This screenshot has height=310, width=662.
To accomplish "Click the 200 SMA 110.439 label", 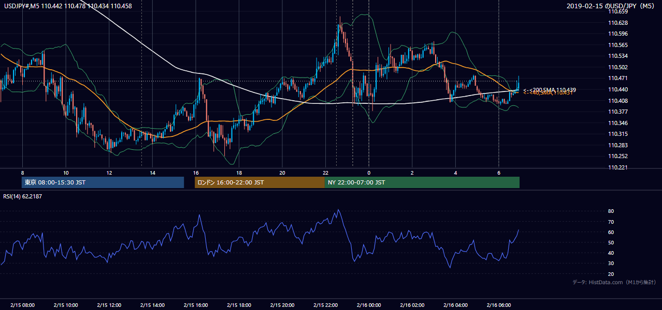I will coord(550,89).
